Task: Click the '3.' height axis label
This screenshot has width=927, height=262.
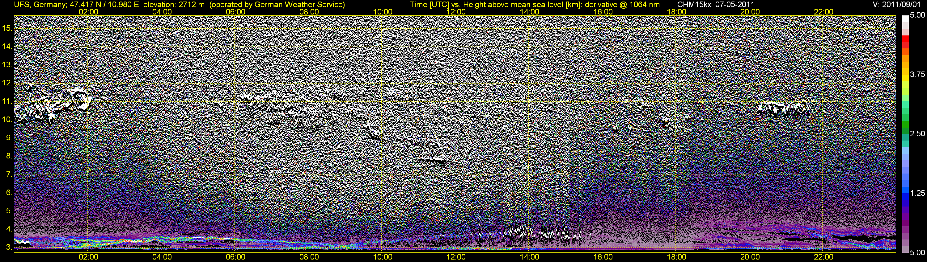Action: click(9, 247)
